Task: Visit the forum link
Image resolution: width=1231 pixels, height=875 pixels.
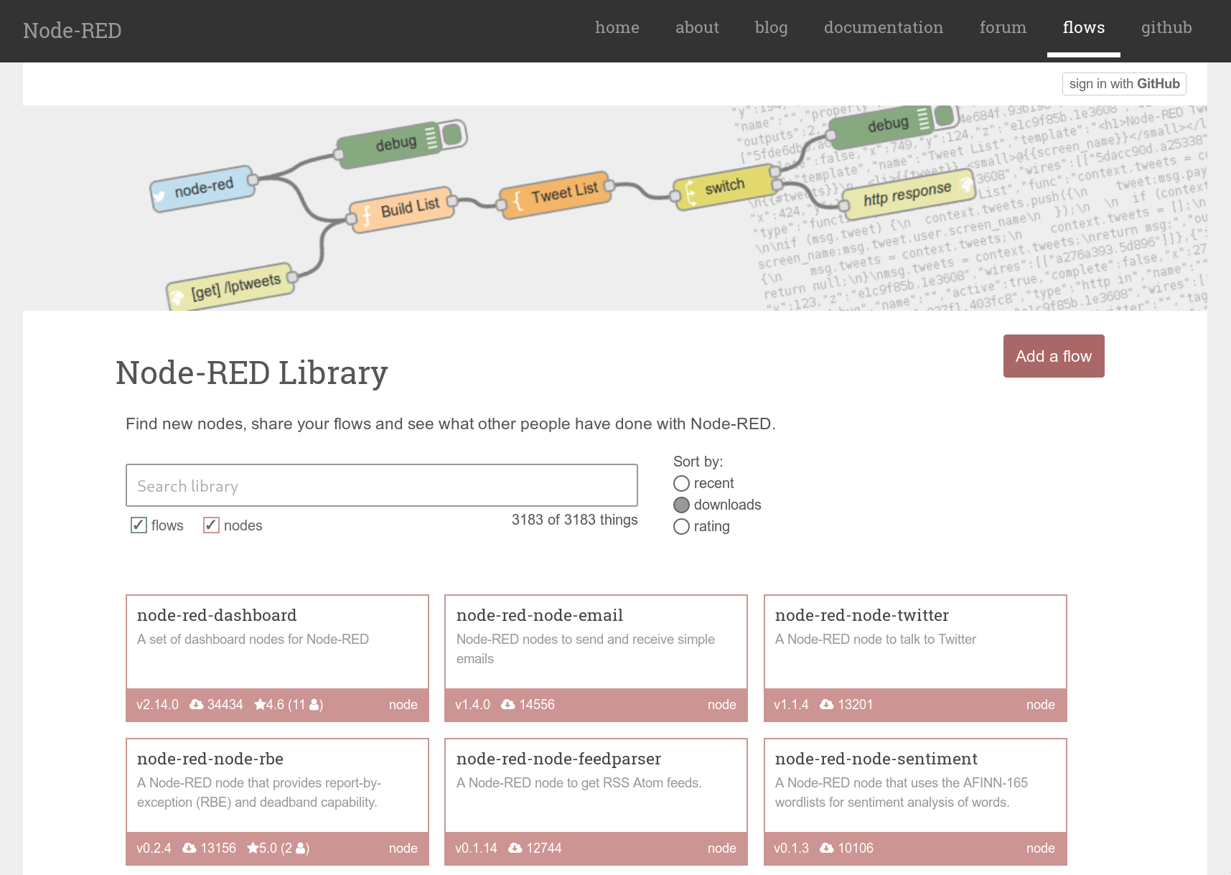Action: 1003,27
